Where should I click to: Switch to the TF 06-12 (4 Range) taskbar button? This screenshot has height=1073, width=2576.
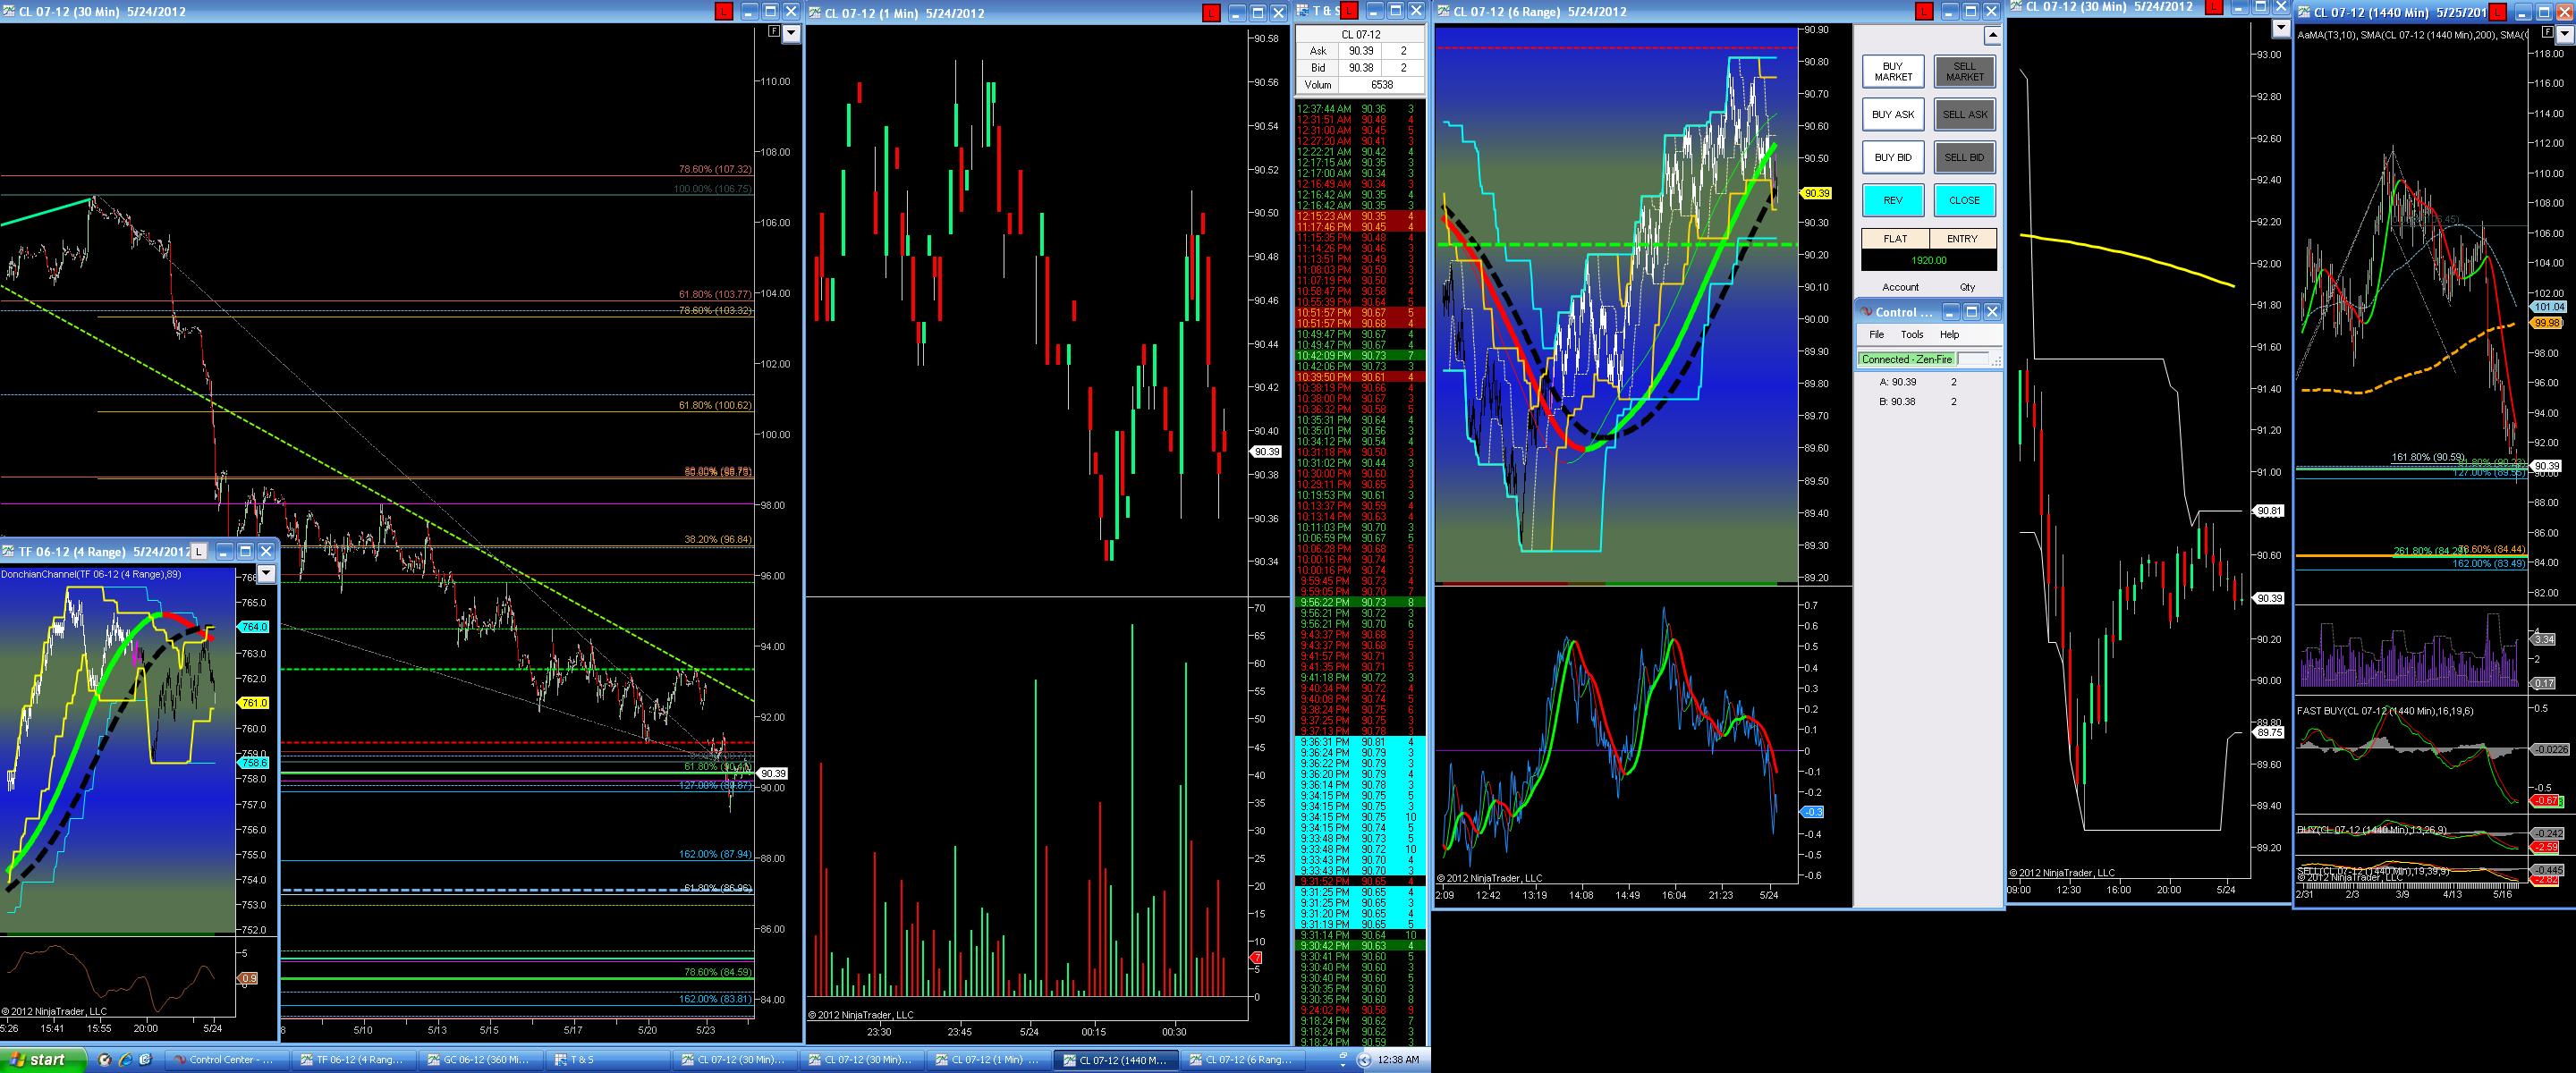(x=353, y=1060)
